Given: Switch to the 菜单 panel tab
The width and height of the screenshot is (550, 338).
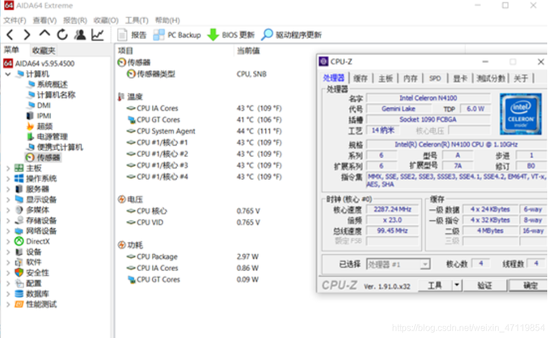Looking at the screenshot, I should (12, 50).
